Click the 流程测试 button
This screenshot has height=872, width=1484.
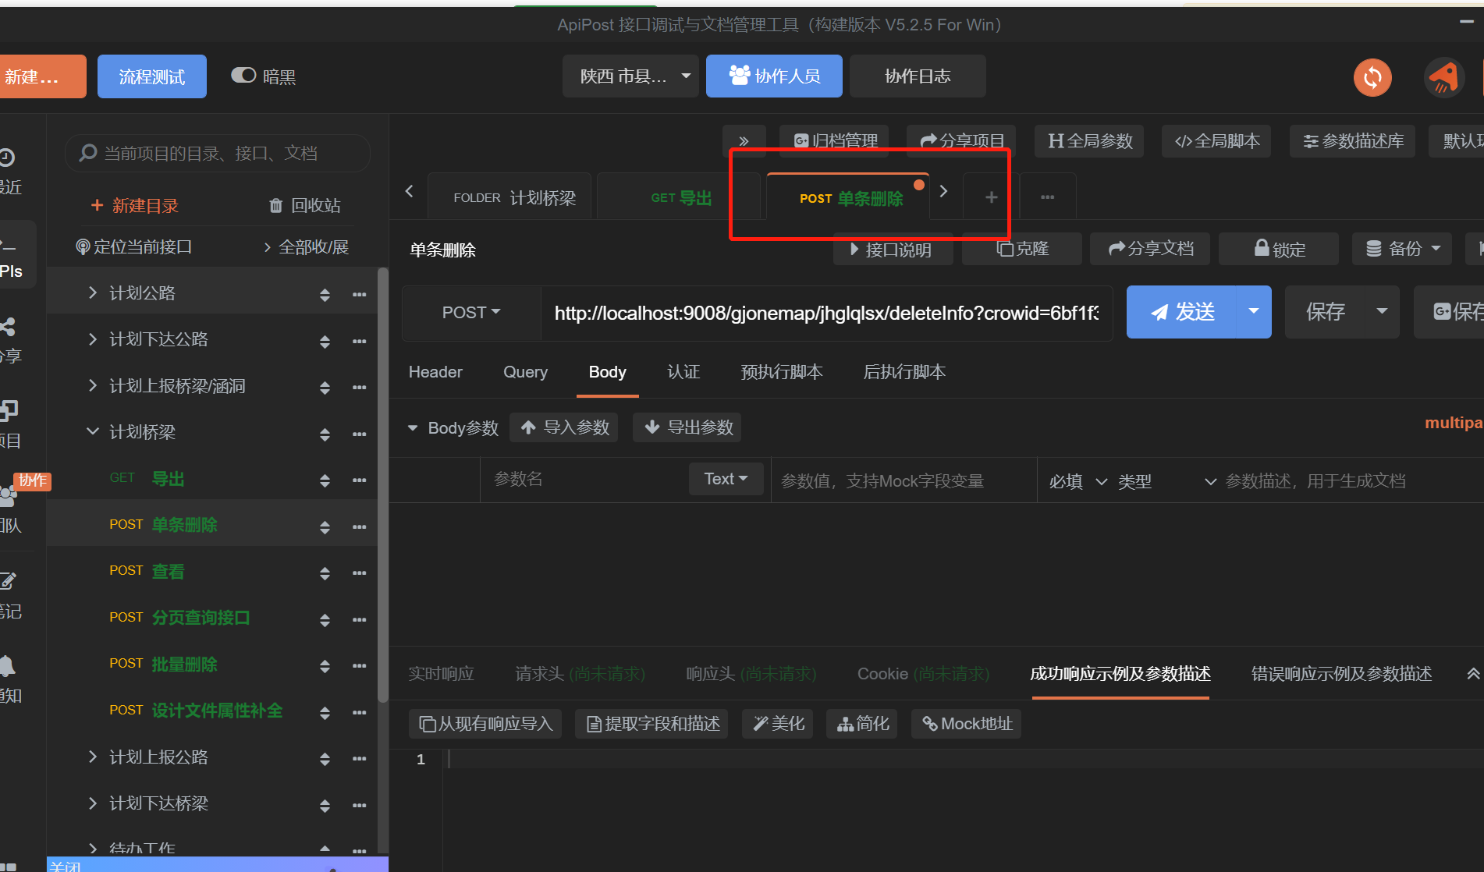point(152,76)
